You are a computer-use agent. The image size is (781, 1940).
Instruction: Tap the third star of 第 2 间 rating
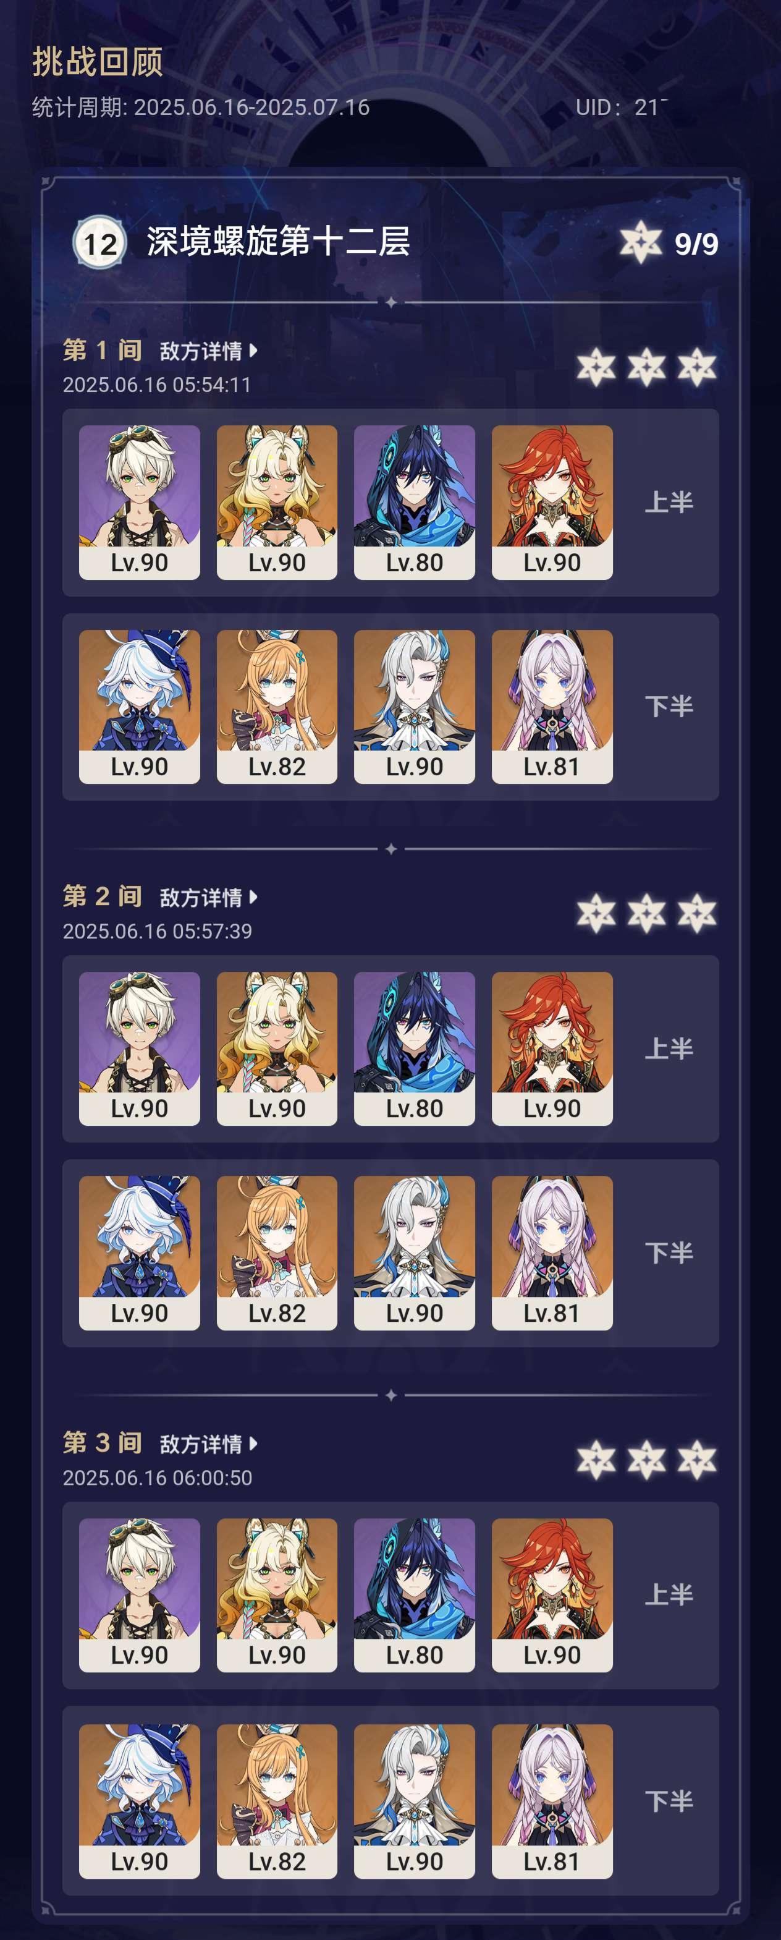point(697,914)
